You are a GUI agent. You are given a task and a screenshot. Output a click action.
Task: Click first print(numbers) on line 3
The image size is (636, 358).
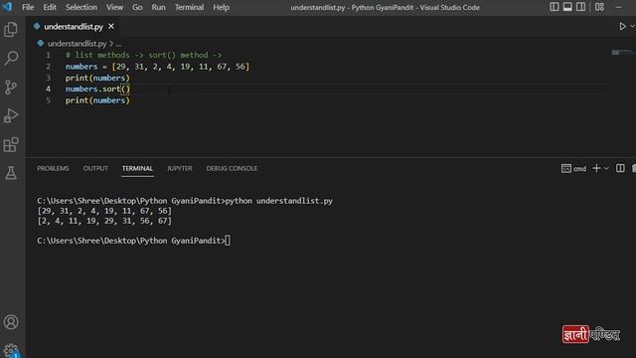pyautogui.click(x=97, y=78)
